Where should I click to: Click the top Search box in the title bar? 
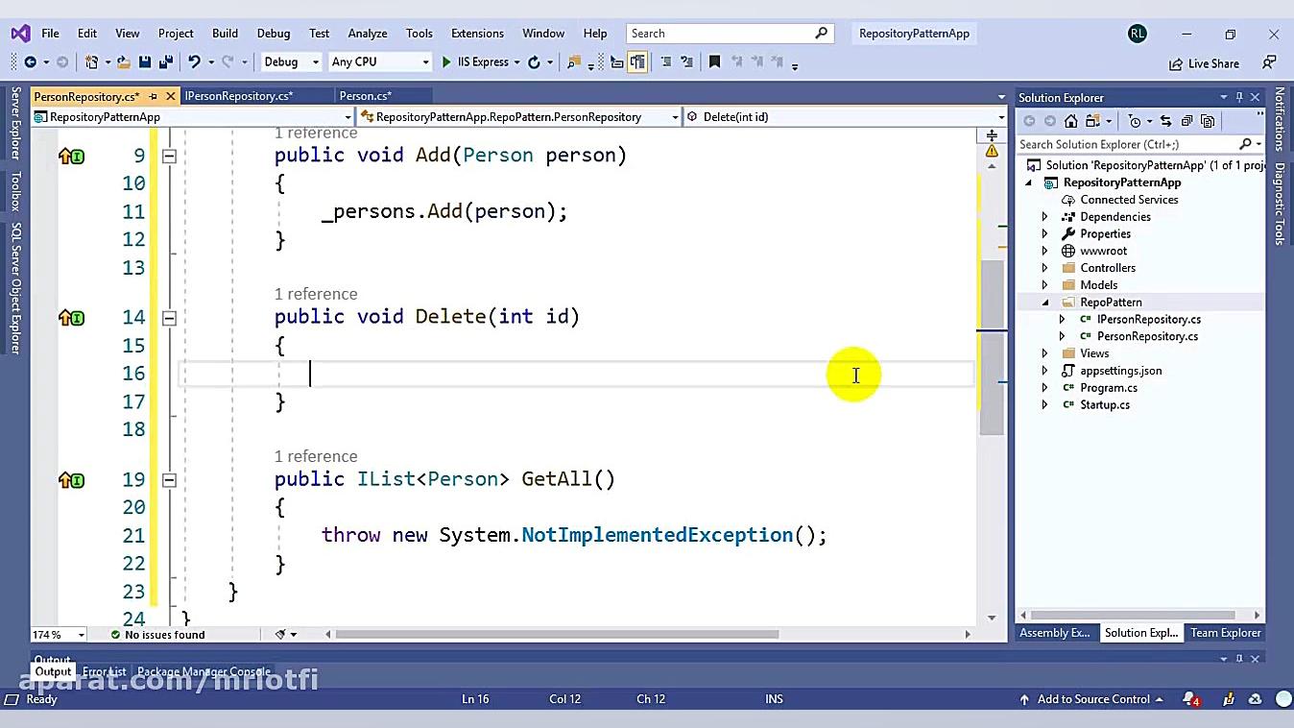coord(729,33)
